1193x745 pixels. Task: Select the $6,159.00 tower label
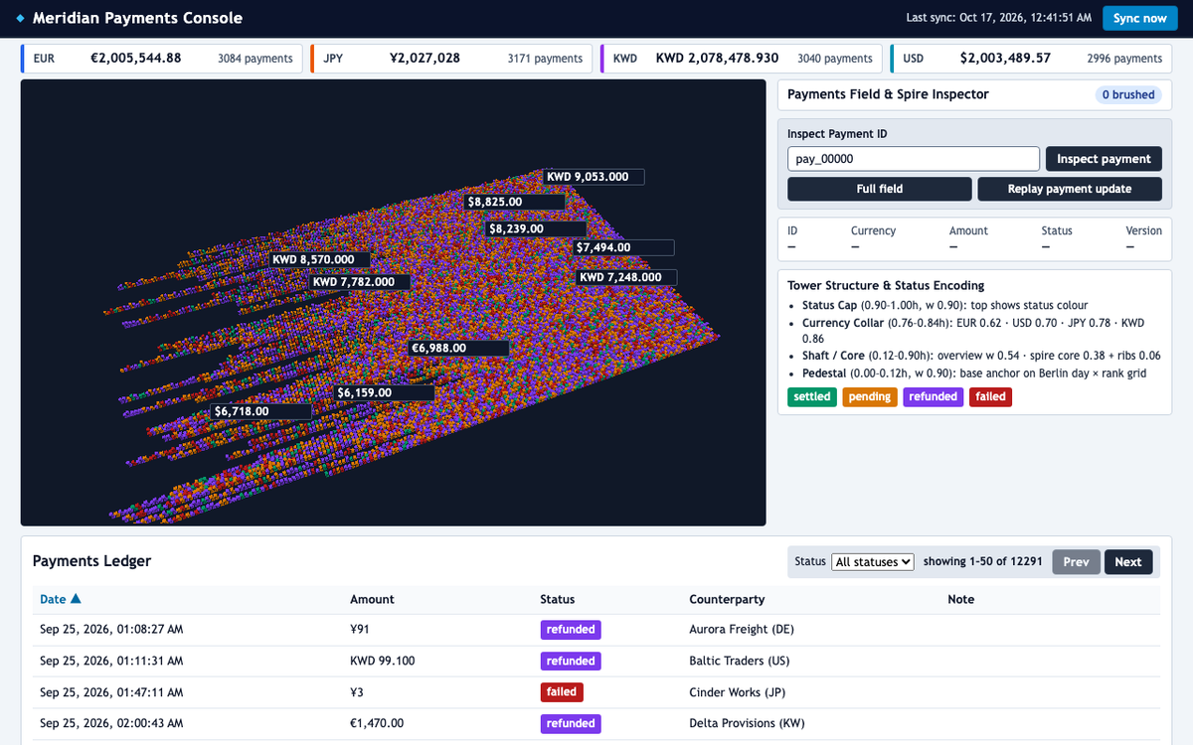pyautogui.click(x=385, y=393)
